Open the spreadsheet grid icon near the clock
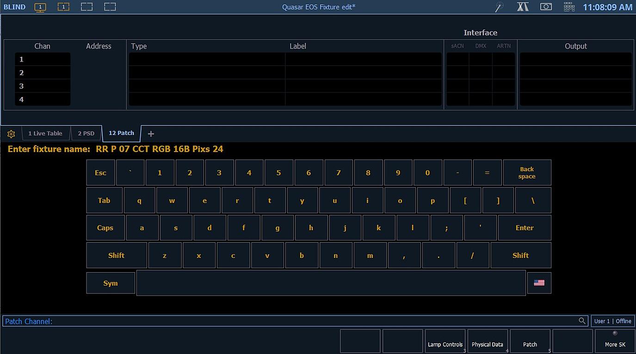Viewport: 636px width, 354px height. point(568,7)
